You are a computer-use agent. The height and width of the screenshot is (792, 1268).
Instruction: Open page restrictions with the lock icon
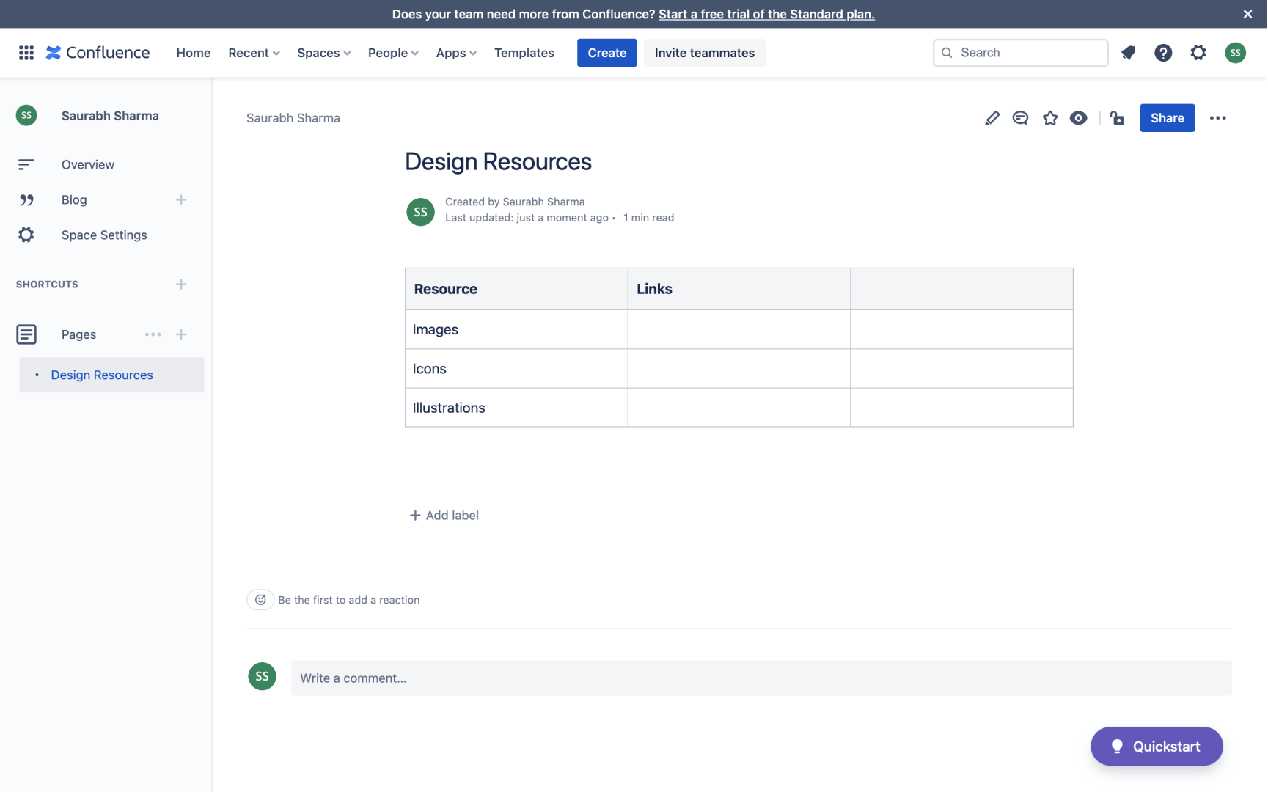pos(1116,117)
